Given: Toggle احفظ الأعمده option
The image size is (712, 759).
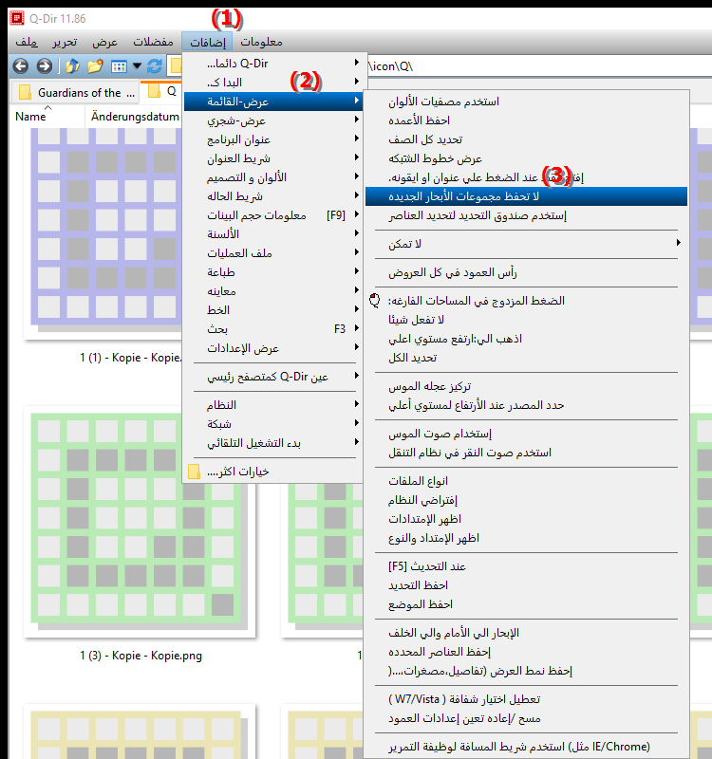Looking at the screenshot, I should (526, 120).
